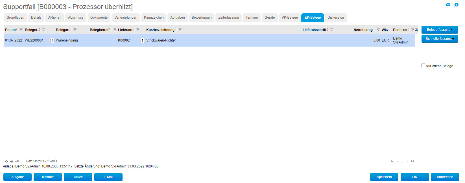Screen dimensions: 465x183
Task: Select the EK-Belege tab
Action: (313, 18)
